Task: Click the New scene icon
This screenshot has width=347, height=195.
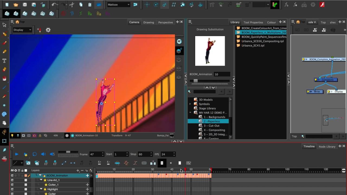Action: [7, 5]
